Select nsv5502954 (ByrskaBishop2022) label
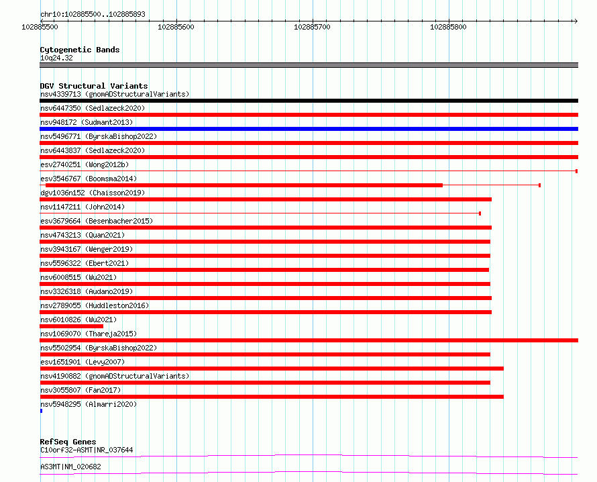597x482 pixels. click(x=99, y=348)
